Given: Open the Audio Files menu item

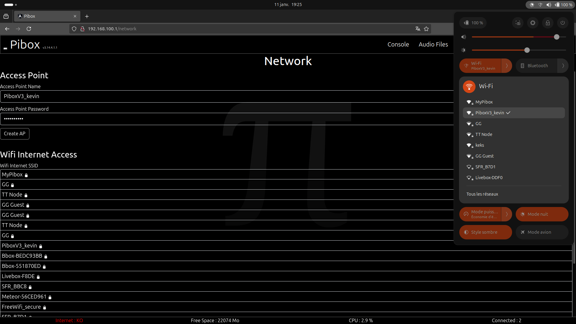Looking at the screenshot, I should point(433,44).
